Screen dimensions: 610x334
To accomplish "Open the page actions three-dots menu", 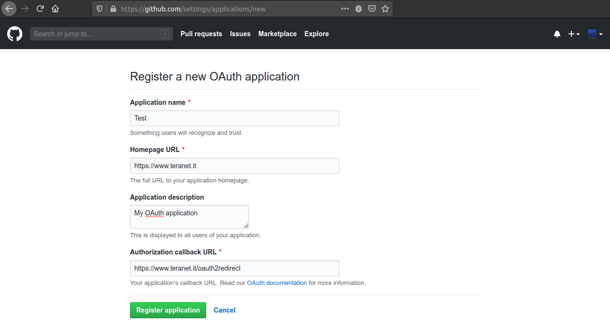I will (x=345, y=9).
